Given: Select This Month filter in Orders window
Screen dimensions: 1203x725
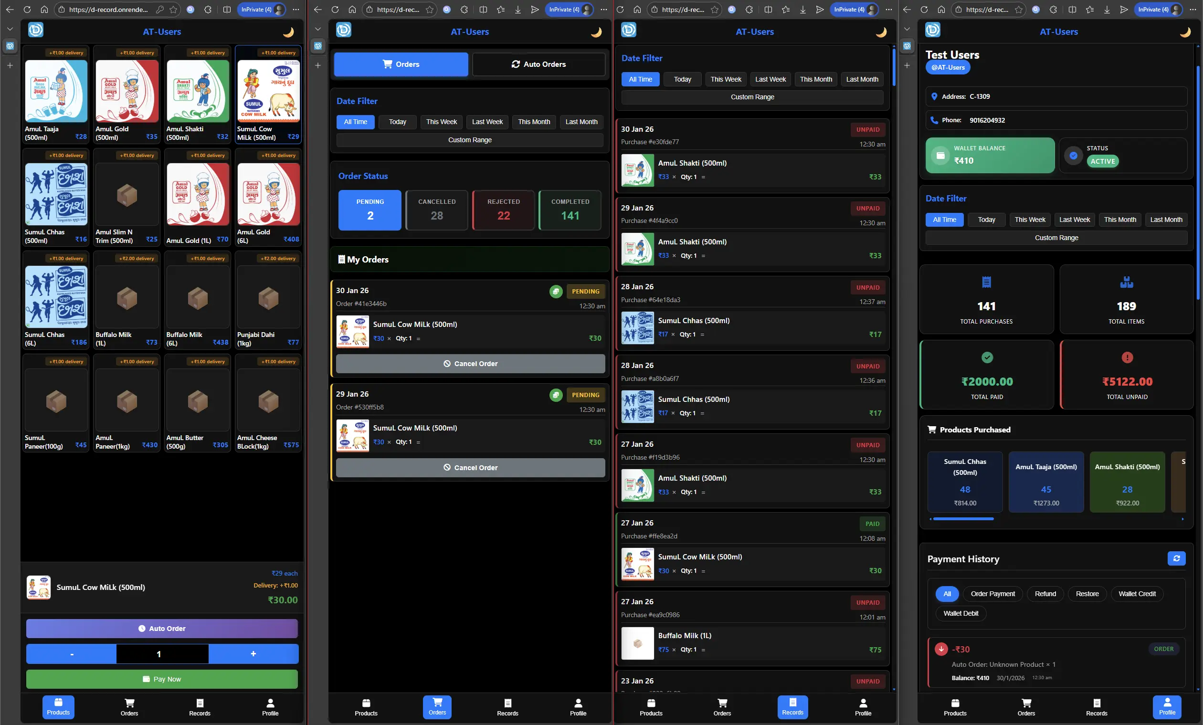Looking at the screenshot, I should (534, 122).
